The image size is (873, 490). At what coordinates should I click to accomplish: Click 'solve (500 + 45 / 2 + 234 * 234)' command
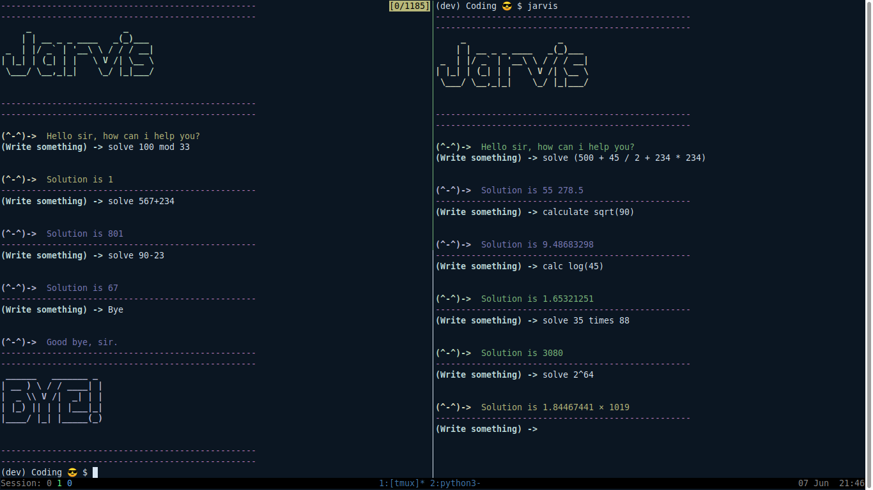pyautogui.click(x=624, y=158)
